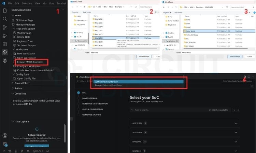Click Browse MSDK Examples
The height and width of the screenshot is (153, 256).
tap(30, 62)
